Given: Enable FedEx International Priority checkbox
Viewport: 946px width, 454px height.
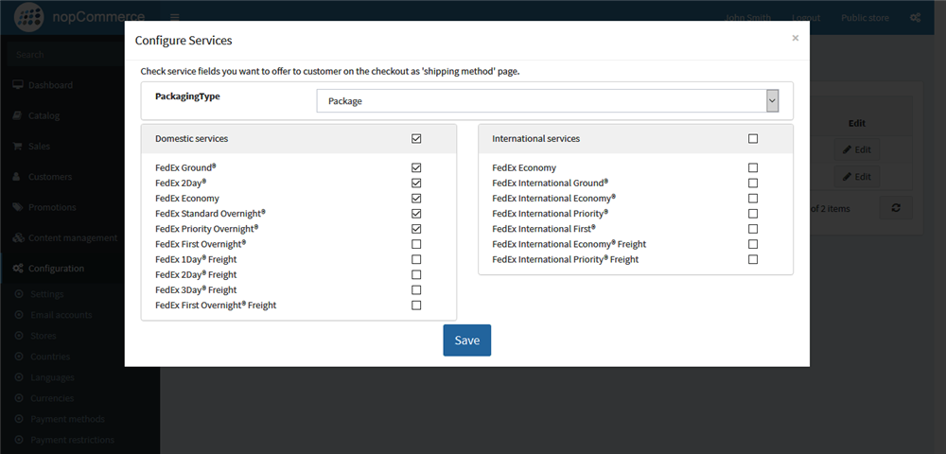Looking at the screenshot, I should click(x=753, y=214).
